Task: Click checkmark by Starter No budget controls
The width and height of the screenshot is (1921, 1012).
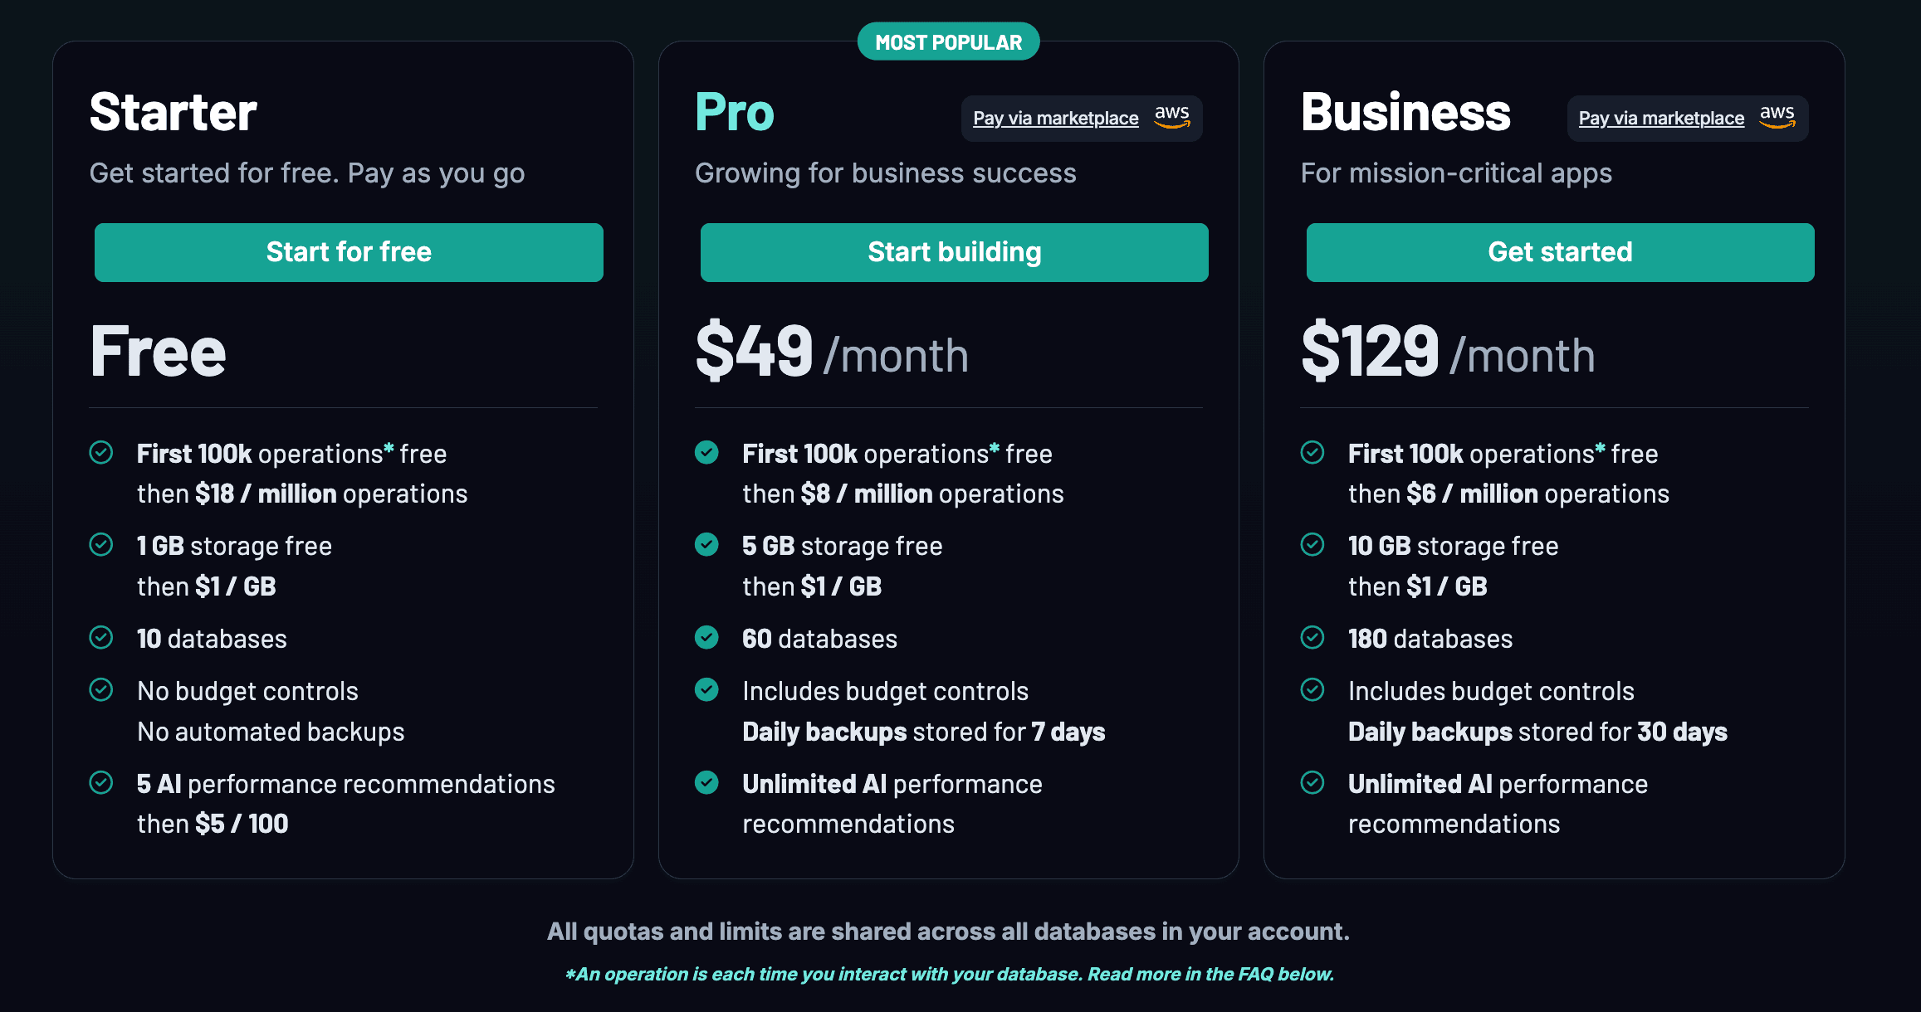Action: click(101, 689)
